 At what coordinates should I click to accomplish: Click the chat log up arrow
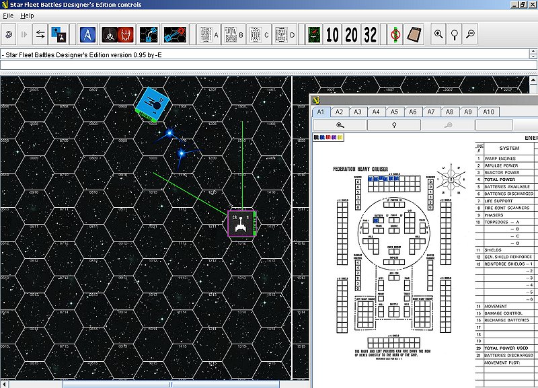click(533, 52)
